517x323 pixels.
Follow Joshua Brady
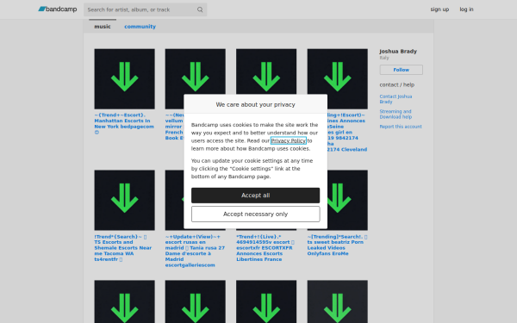point(401,70)
